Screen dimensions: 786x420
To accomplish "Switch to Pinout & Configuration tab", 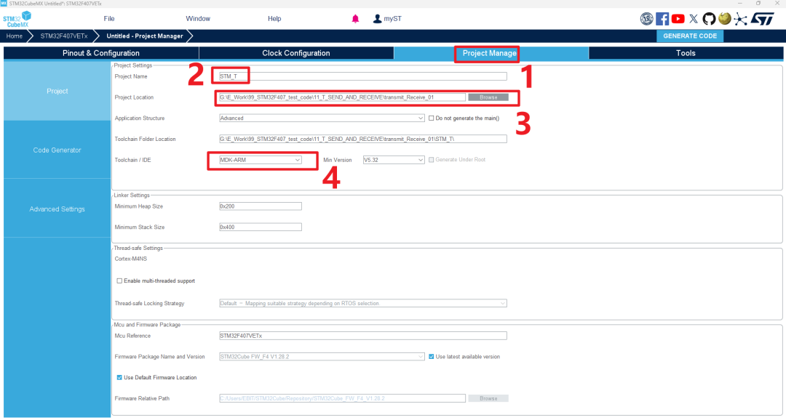I will click(100, 53).
